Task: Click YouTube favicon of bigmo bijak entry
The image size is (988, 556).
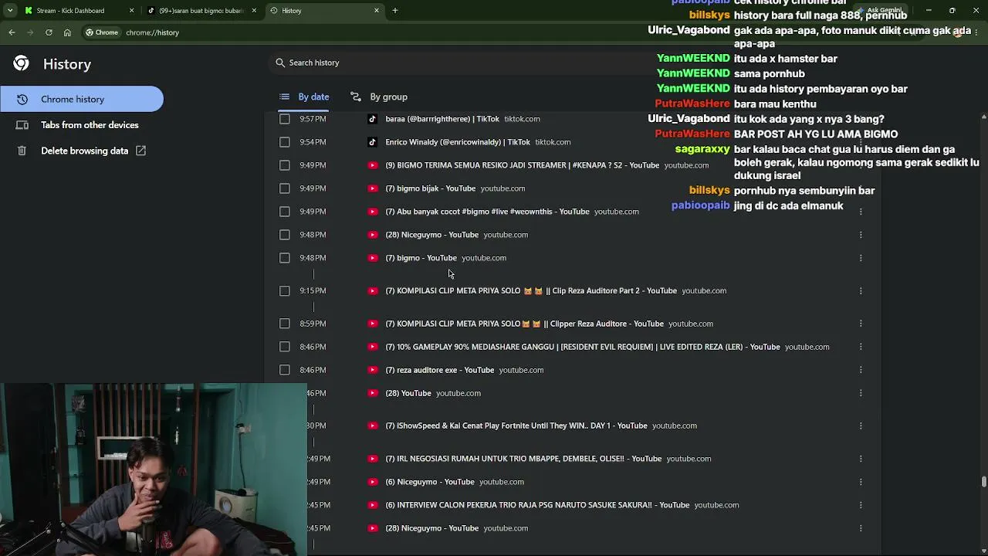Action: (373, 188)
